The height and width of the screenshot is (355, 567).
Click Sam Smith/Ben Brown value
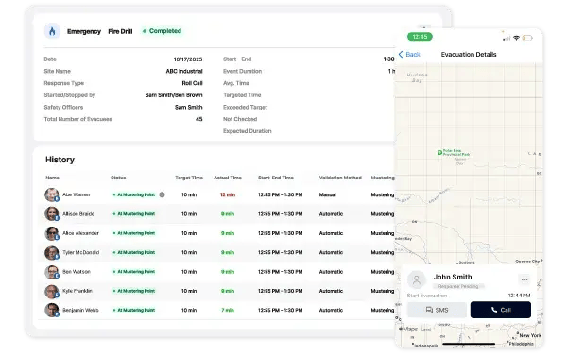[x=174, y=95]
